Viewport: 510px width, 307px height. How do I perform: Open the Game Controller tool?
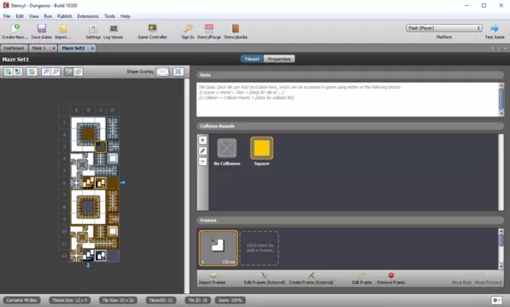click(152, 28)
